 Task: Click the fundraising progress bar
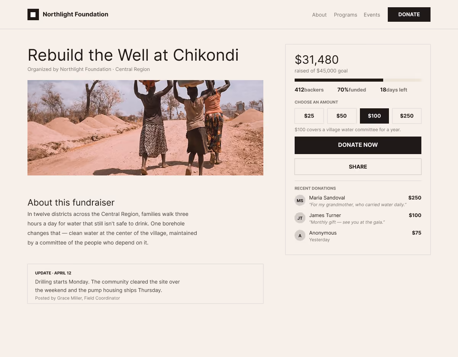coord(358,80)
